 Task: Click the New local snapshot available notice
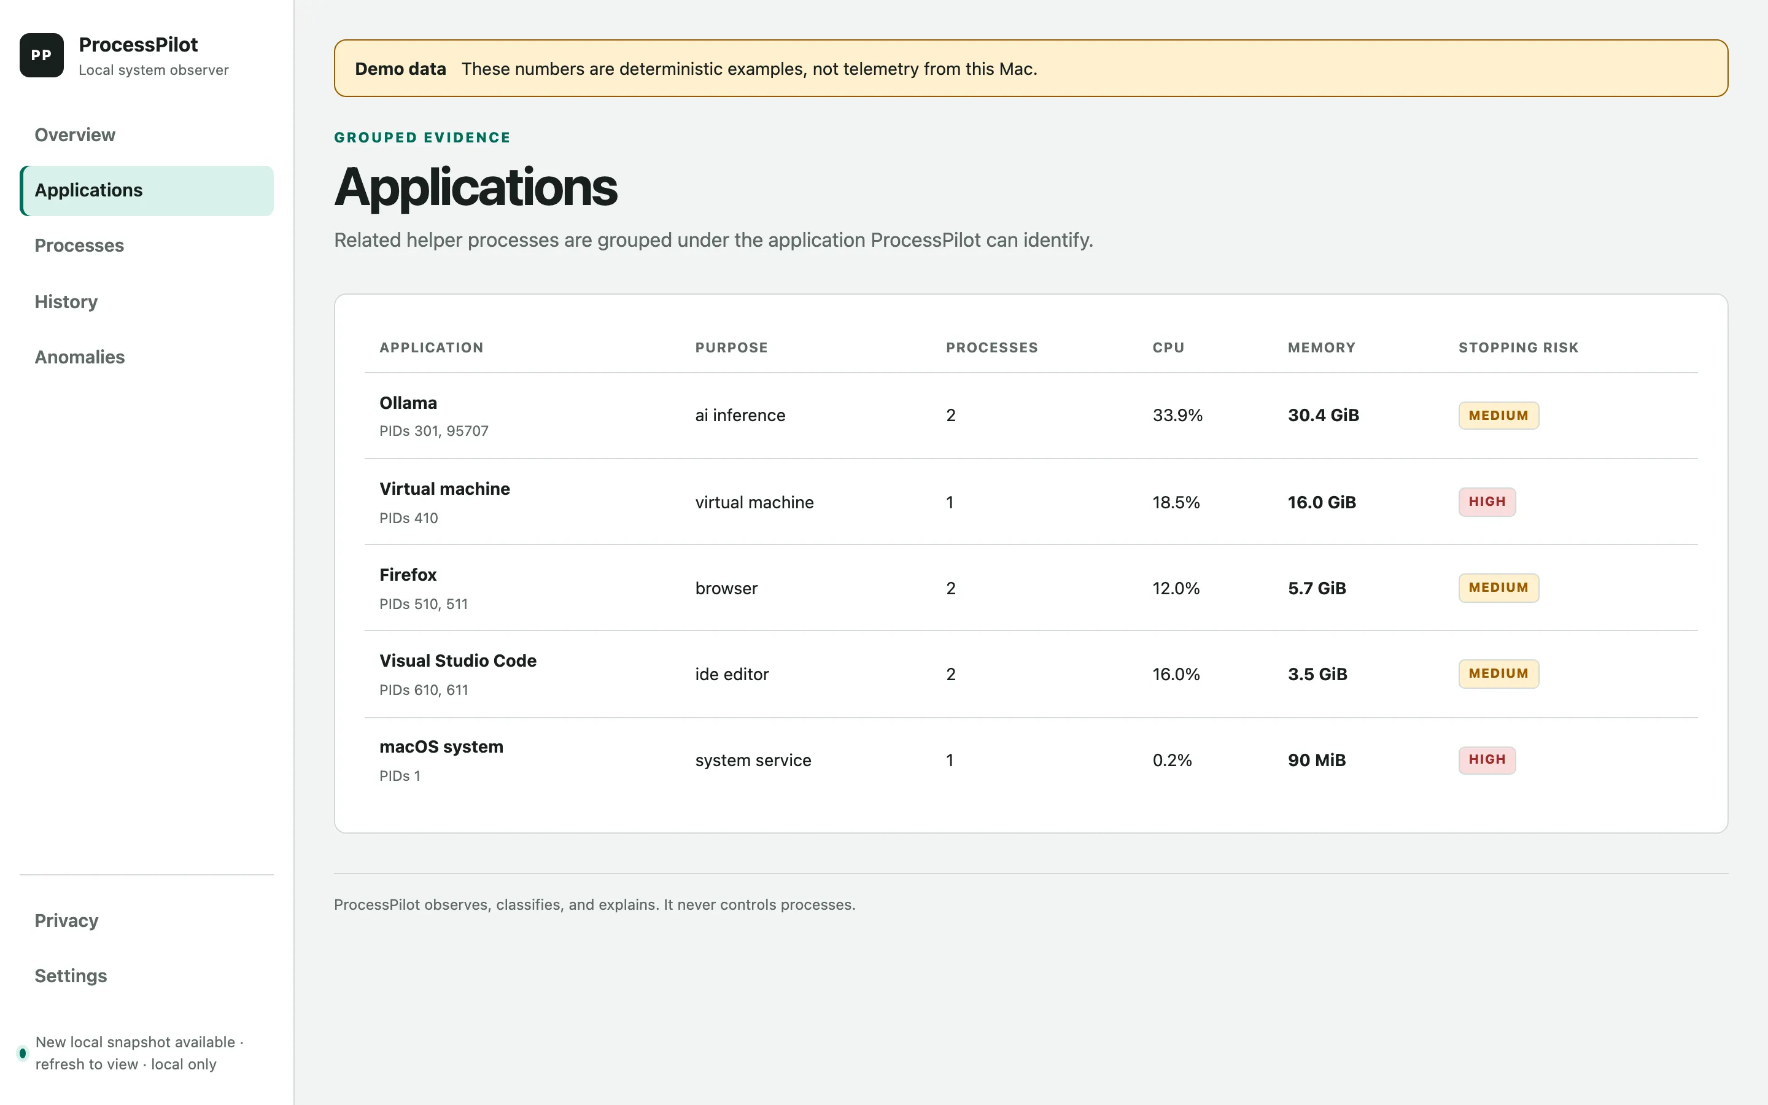139,1053
